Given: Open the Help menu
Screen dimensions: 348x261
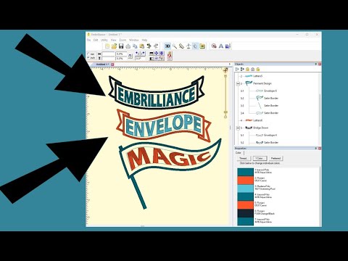Looking at the screenshot, I should [x=144, y=40].
